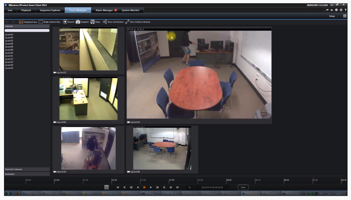Screen dimensions: 351x200
Task: Switch to the Alarm Manager tab
Action: [106, 10]
